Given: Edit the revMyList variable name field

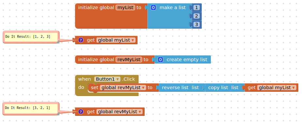Looking at the screenshot, I should pyautogui.click(x=129, y=60).
